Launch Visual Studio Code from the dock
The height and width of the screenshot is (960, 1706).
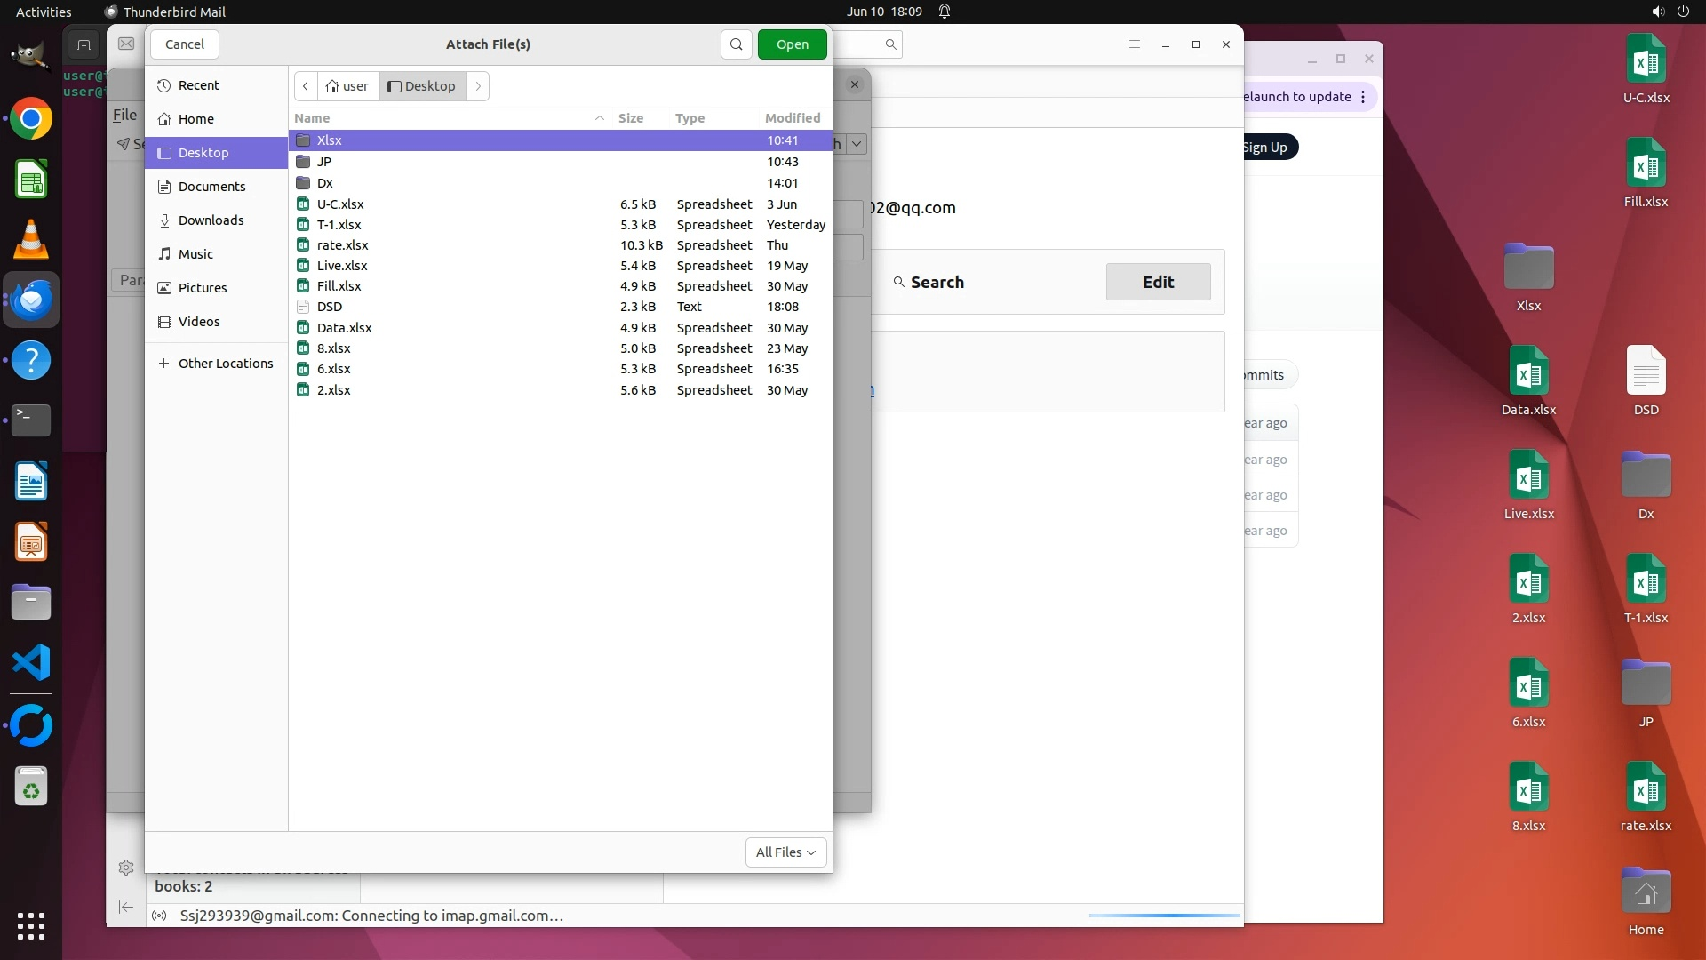tap(31, 663)
